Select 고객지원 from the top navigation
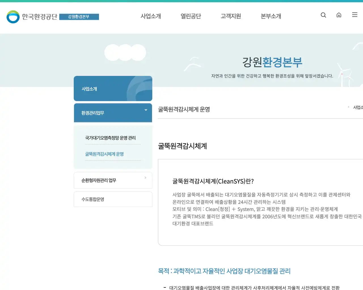This screenshot has width=363, height=290. pyautogui.click(x=231, y=16)
